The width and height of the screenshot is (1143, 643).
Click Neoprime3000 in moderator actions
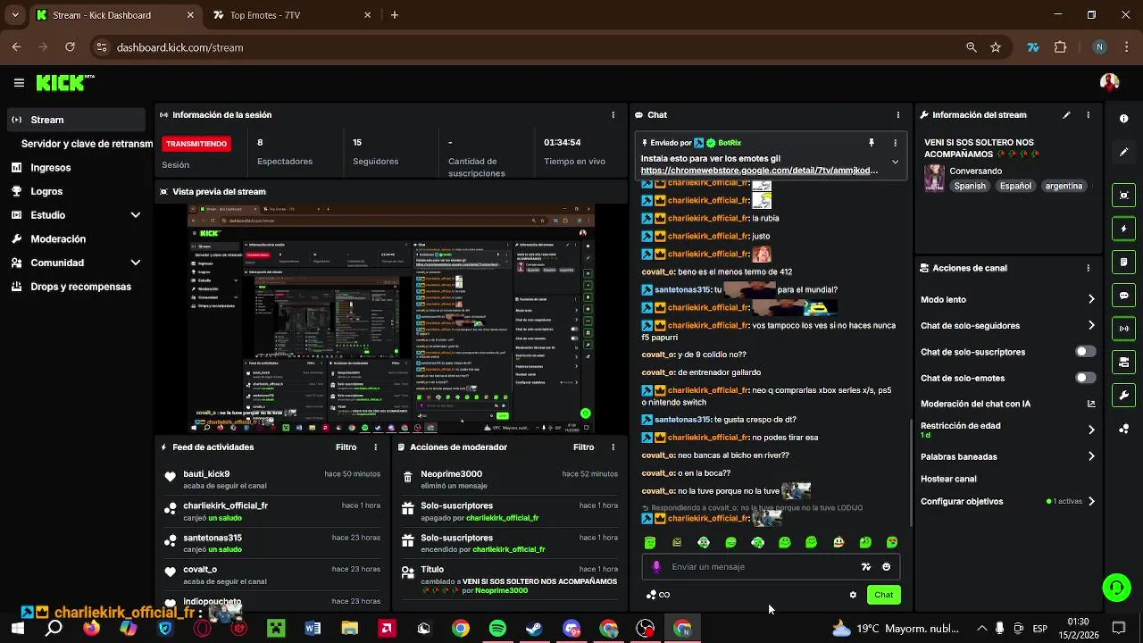click(x=451, y=474)
